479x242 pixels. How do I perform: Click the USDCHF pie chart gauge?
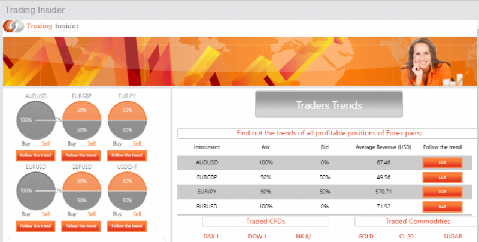127,191
